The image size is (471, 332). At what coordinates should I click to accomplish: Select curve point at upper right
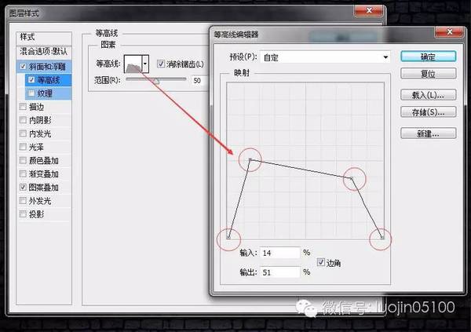click(352, 178)
